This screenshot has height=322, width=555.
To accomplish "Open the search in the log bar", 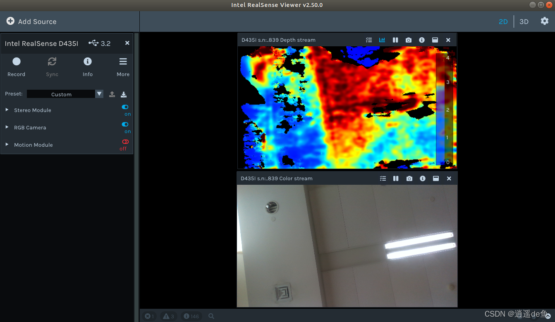I will [x=211, y=316].
